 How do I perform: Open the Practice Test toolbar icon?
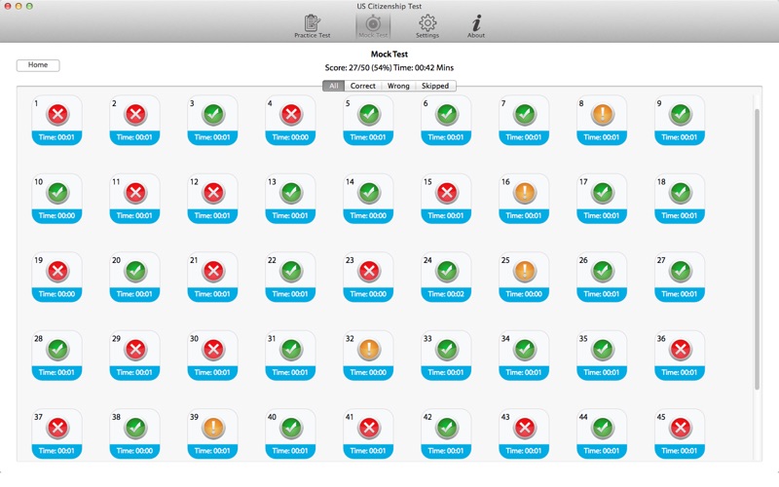[x=312, y=26]
